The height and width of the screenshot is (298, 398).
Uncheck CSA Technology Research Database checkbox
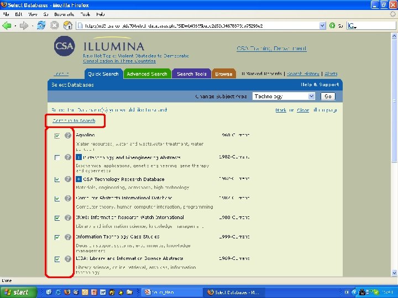[x=57, y=179]
